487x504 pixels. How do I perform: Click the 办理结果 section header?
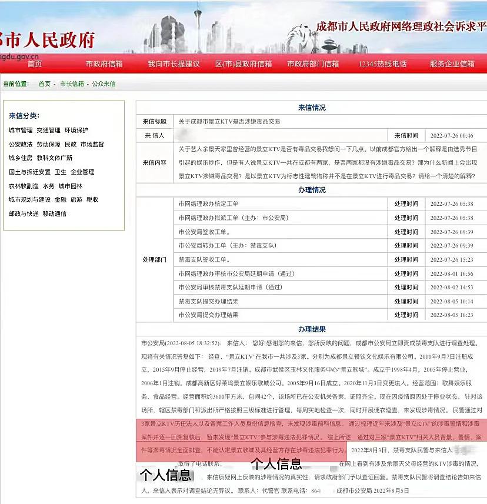pos(312,329)
